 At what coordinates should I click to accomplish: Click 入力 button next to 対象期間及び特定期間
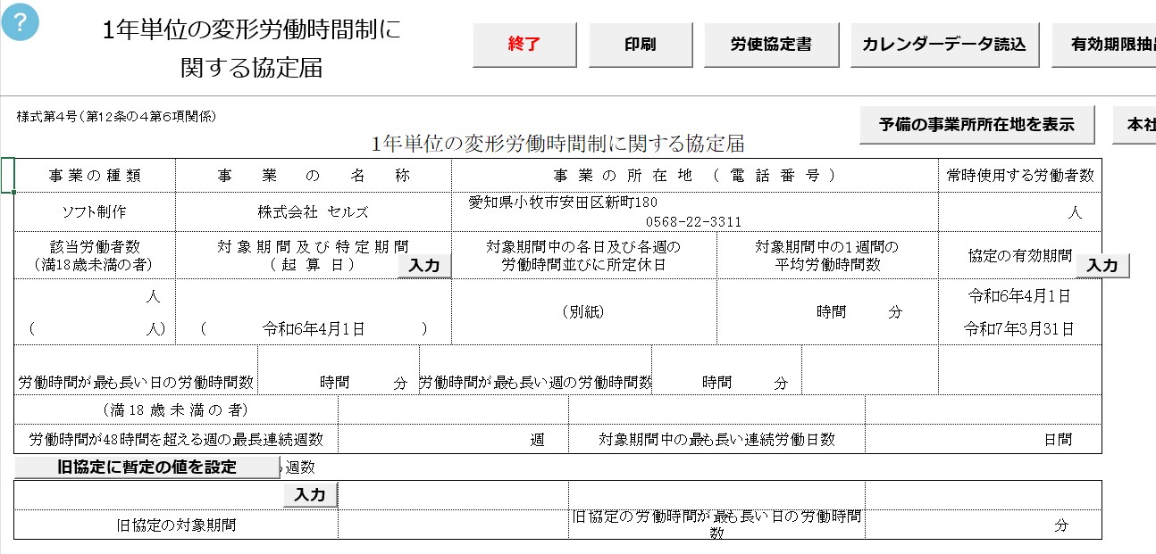(x=424, y=266)
